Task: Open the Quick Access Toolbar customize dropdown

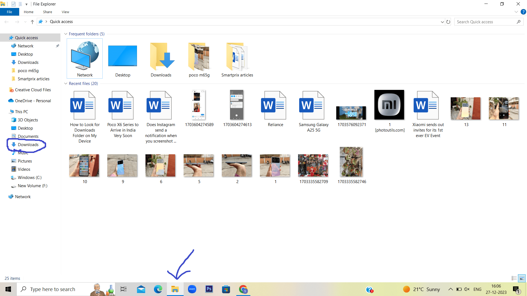Action: pos(26,4)
